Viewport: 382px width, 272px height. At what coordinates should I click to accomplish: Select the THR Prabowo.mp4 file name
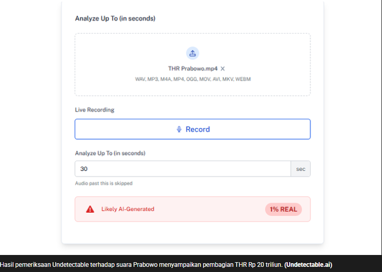192,69
